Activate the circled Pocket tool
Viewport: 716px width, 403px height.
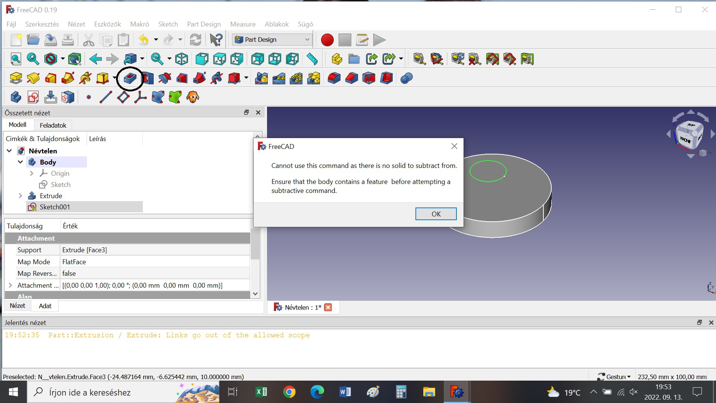point(130,78)
